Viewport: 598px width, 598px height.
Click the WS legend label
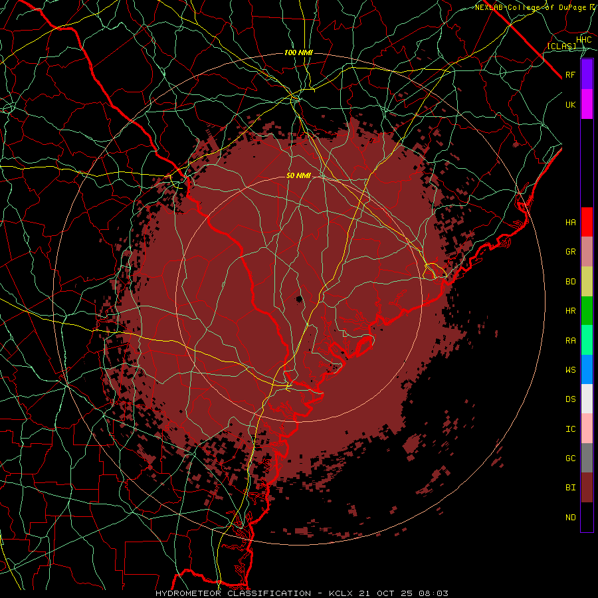(570, 370)
